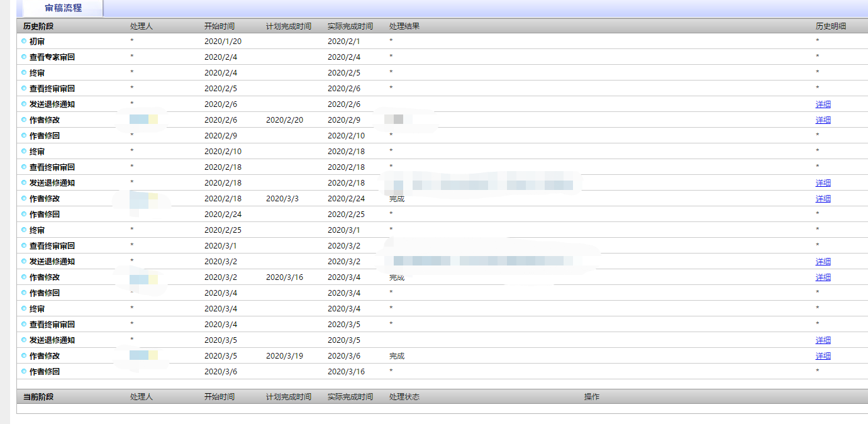Click bullet icon of 终审 starting 2020/2/25
The height and width of the screenshot is (424, 868).
[x=24, y=230]
